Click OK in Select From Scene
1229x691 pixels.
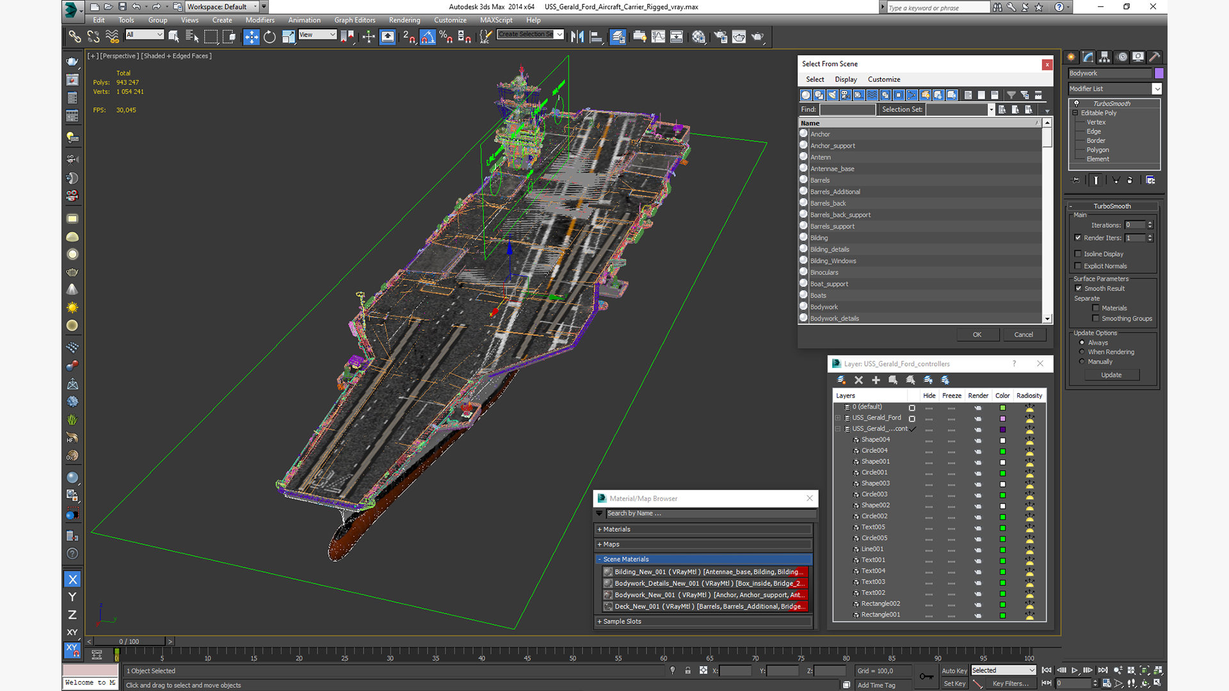977,335
